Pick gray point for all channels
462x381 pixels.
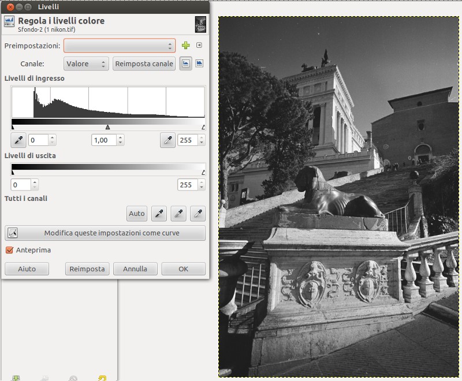click(178, 214)
